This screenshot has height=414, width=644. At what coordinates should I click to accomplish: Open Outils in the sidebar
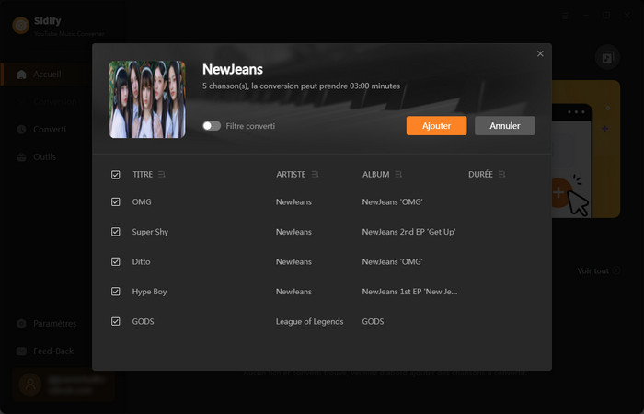pyautogui.click(x=43, y=156)
